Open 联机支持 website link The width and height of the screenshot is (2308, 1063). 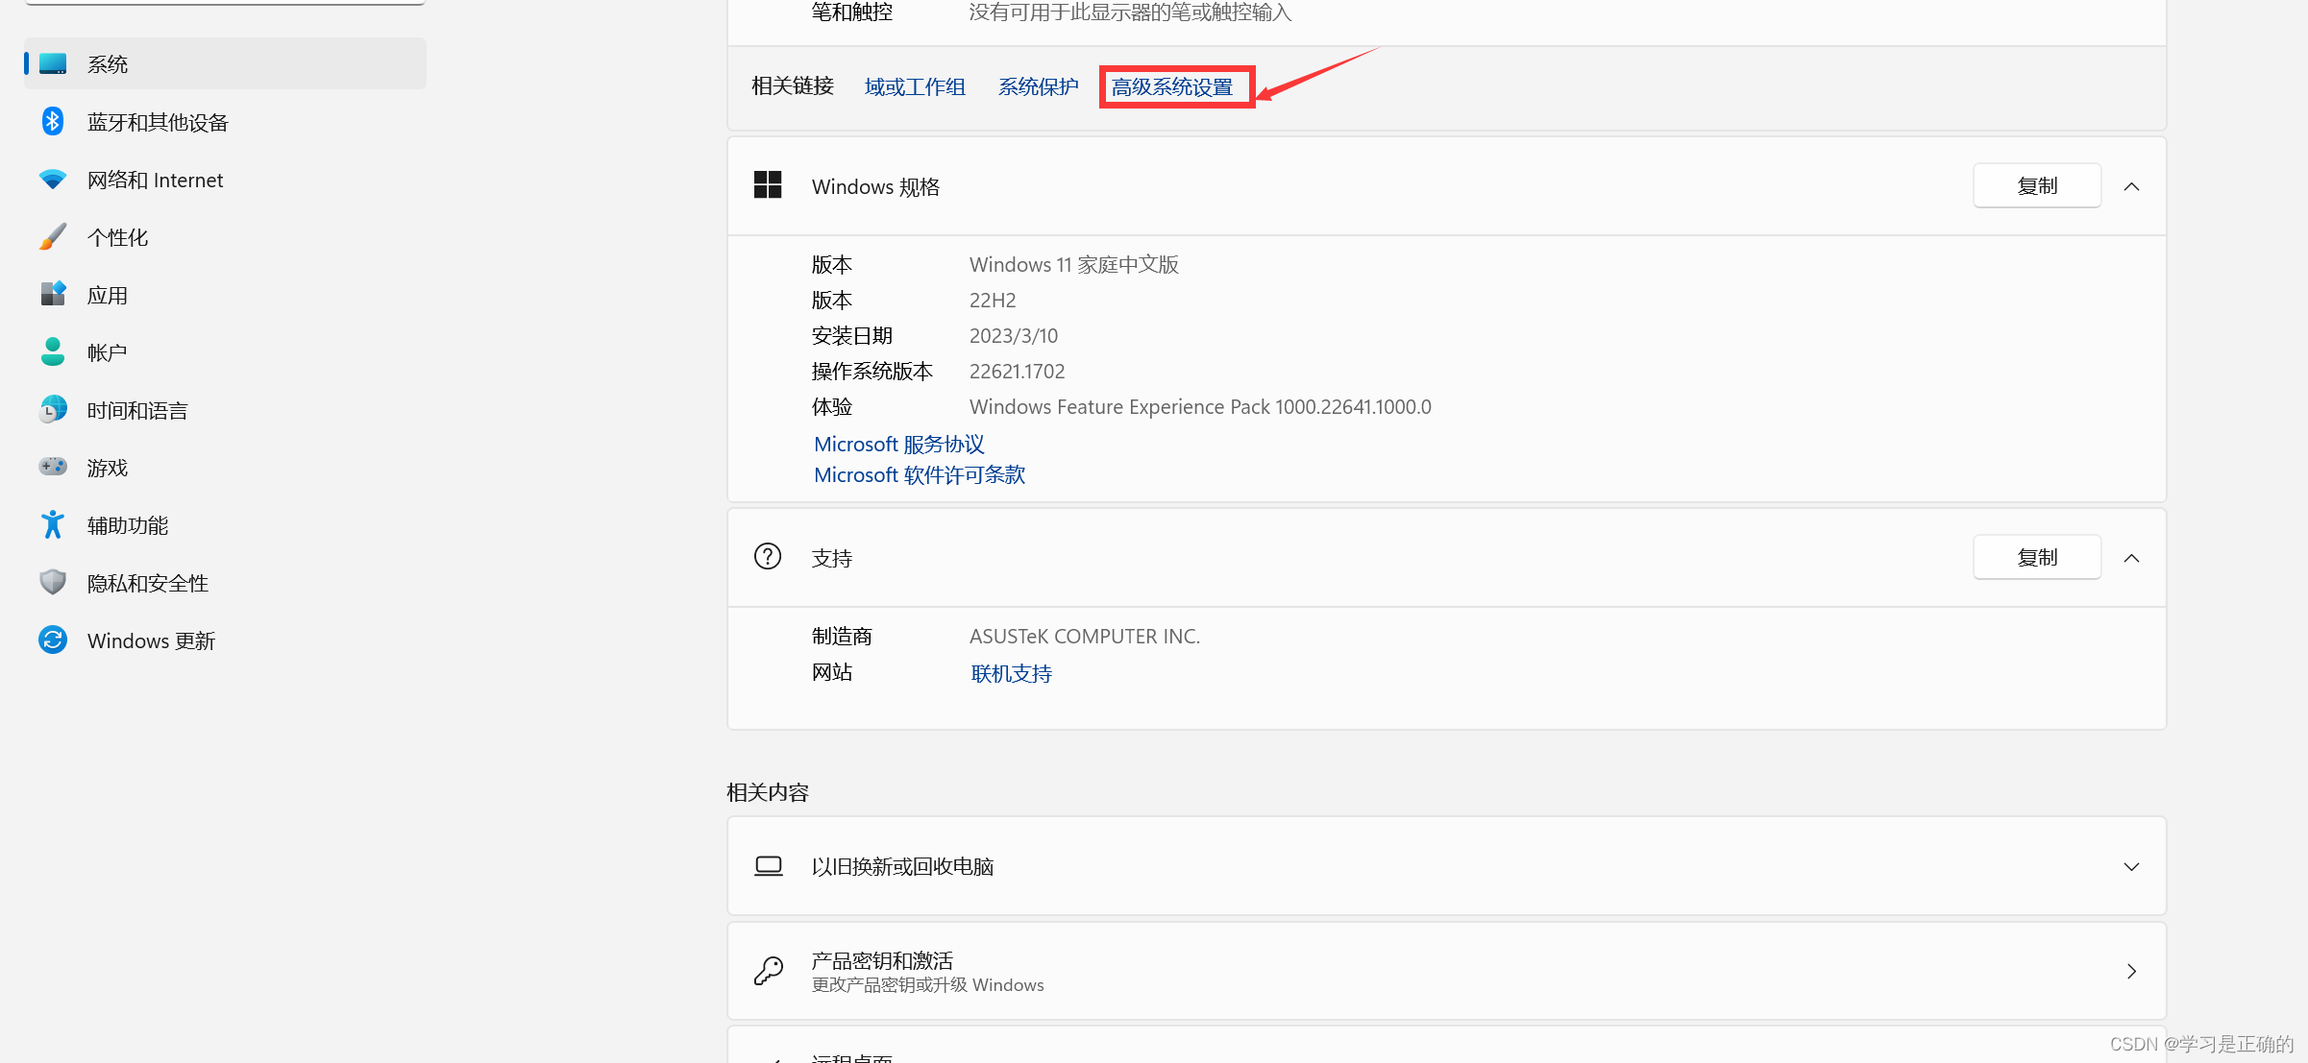pyautogui.click(x=1011, y=674)
